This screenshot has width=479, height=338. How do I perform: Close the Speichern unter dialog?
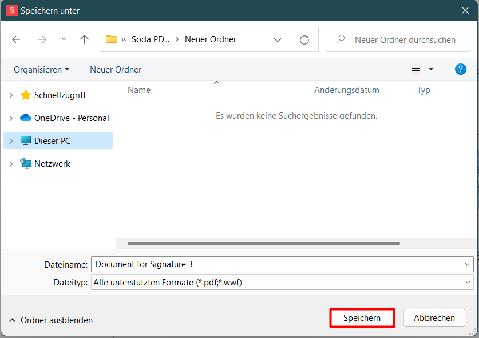point(465,10)
